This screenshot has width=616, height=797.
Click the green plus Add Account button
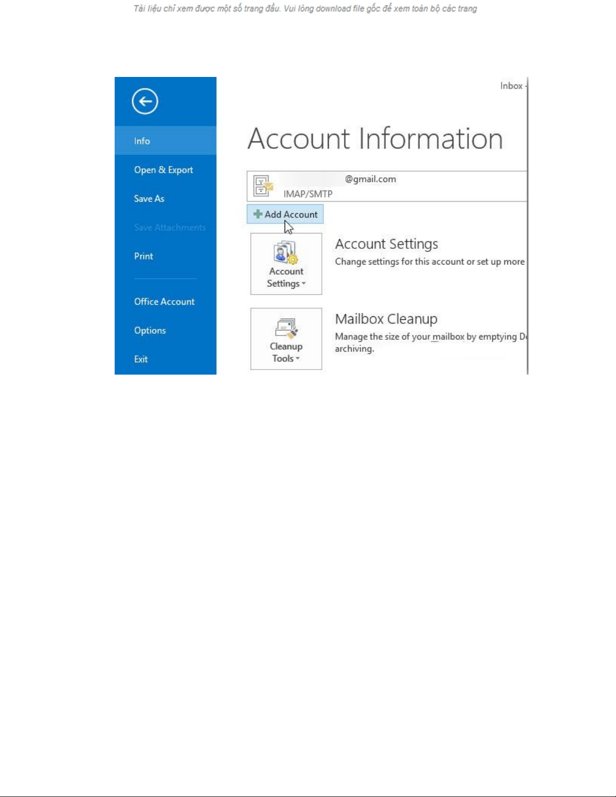(x=285, y=214)
